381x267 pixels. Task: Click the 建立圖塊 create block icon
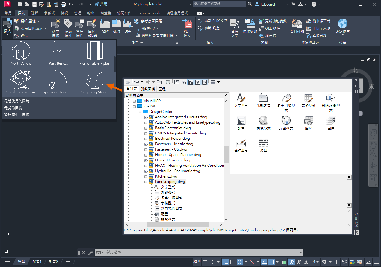[x=56, y=23]
